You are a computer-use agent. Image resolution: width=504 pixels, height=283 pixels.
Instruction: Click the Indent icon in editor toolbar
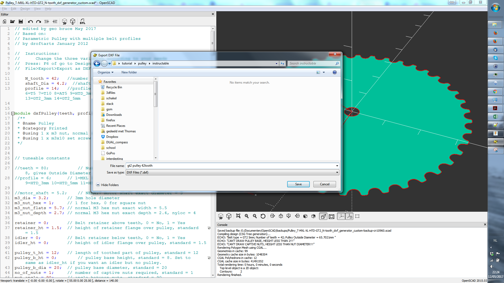pyautogui.click(x=55, y=21)
